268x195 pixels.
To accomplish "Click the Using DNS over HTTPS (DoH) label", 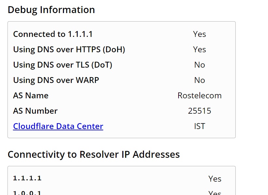I will point(69,49).
